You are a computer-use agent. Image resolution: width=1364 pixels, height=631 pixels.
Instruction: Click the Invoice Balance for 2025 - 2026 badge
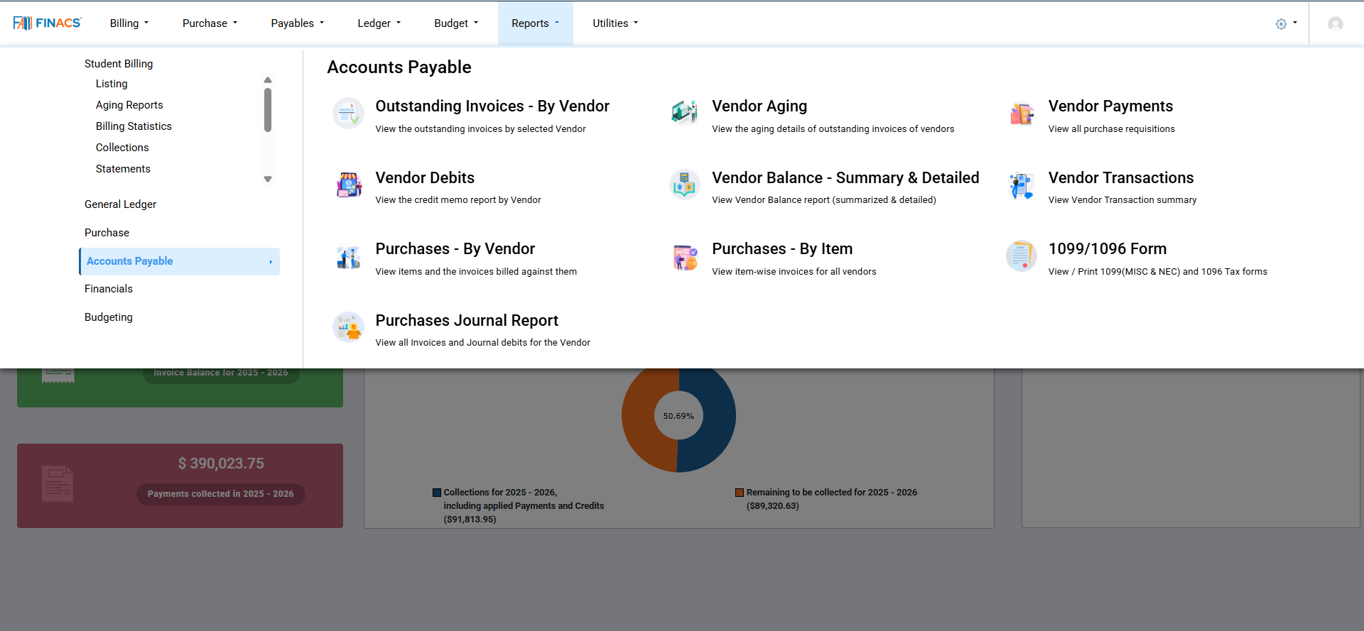click(221, 375)
